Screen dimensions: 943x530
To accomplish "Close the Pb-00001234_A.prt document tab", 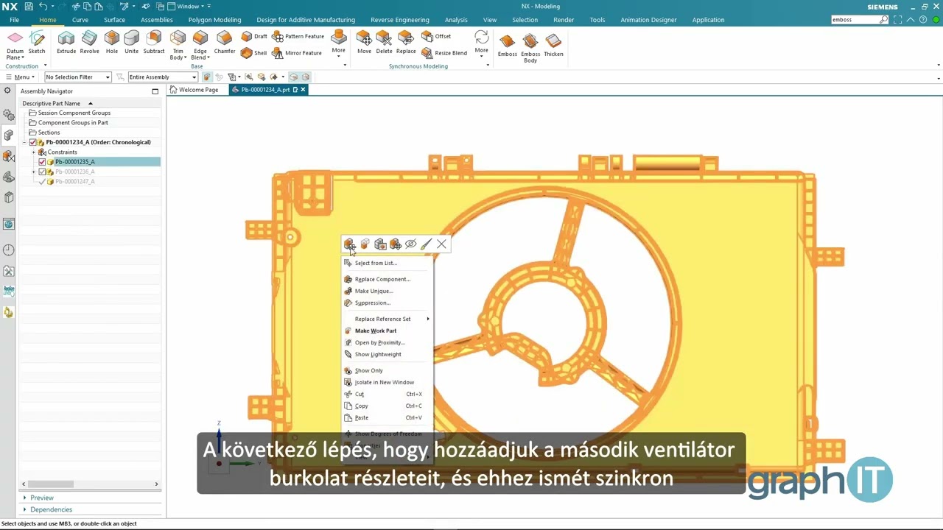I will [303, 90].
